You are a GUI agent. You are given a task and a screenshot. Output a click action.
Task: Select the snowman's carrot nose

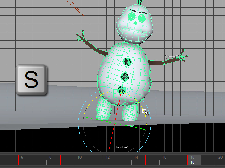point(135,23)
